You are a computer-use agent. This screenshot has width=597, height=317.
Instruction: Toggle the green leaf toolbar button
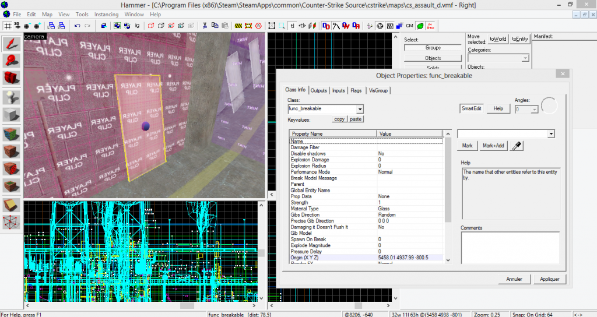tap(420, 26)
